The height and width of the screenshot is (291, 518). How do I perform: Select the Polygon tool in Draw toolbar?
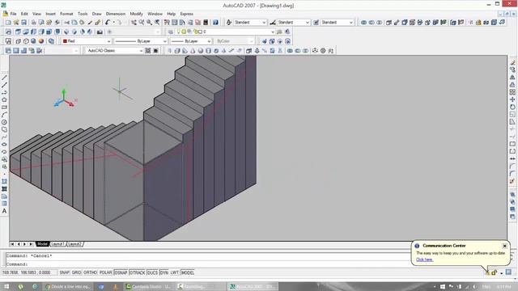click(x=4, y=100)
